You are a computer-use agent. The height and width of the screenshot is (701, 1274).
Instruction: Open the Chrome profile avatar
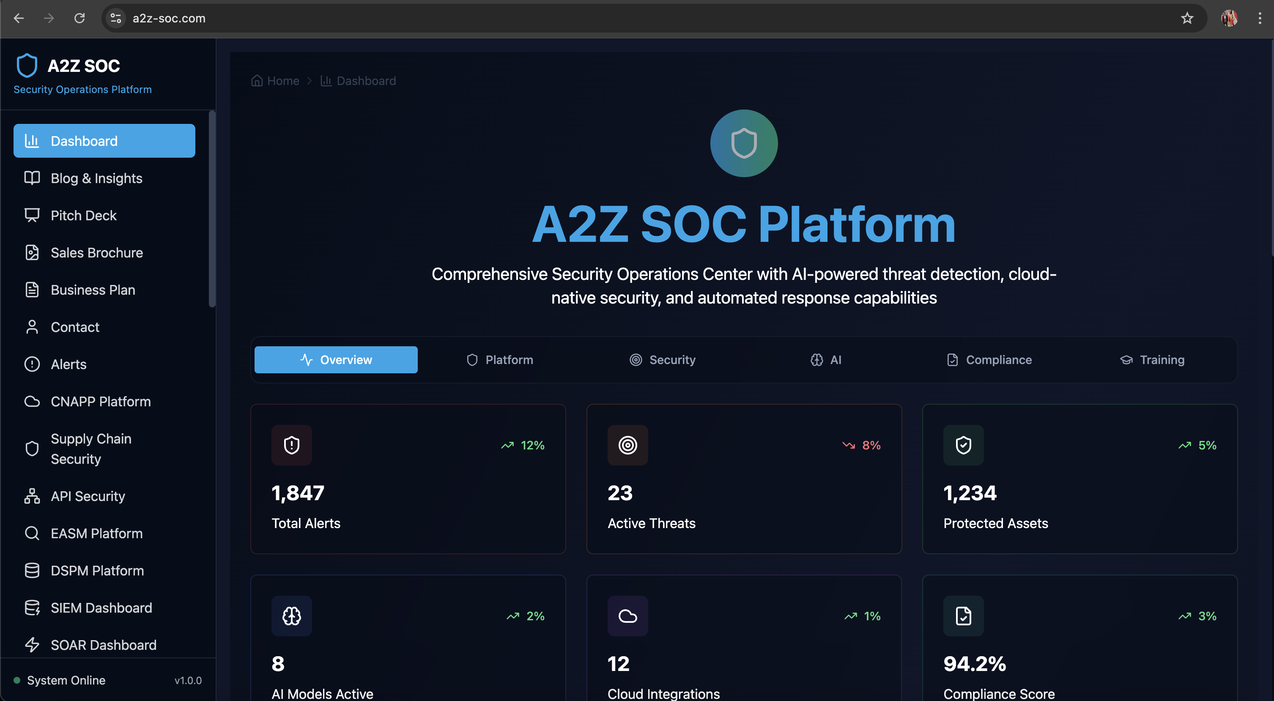click(1229, 18)
